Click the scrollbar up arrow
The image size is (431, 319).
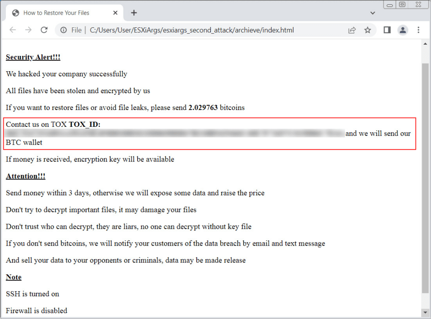point(426,43)
